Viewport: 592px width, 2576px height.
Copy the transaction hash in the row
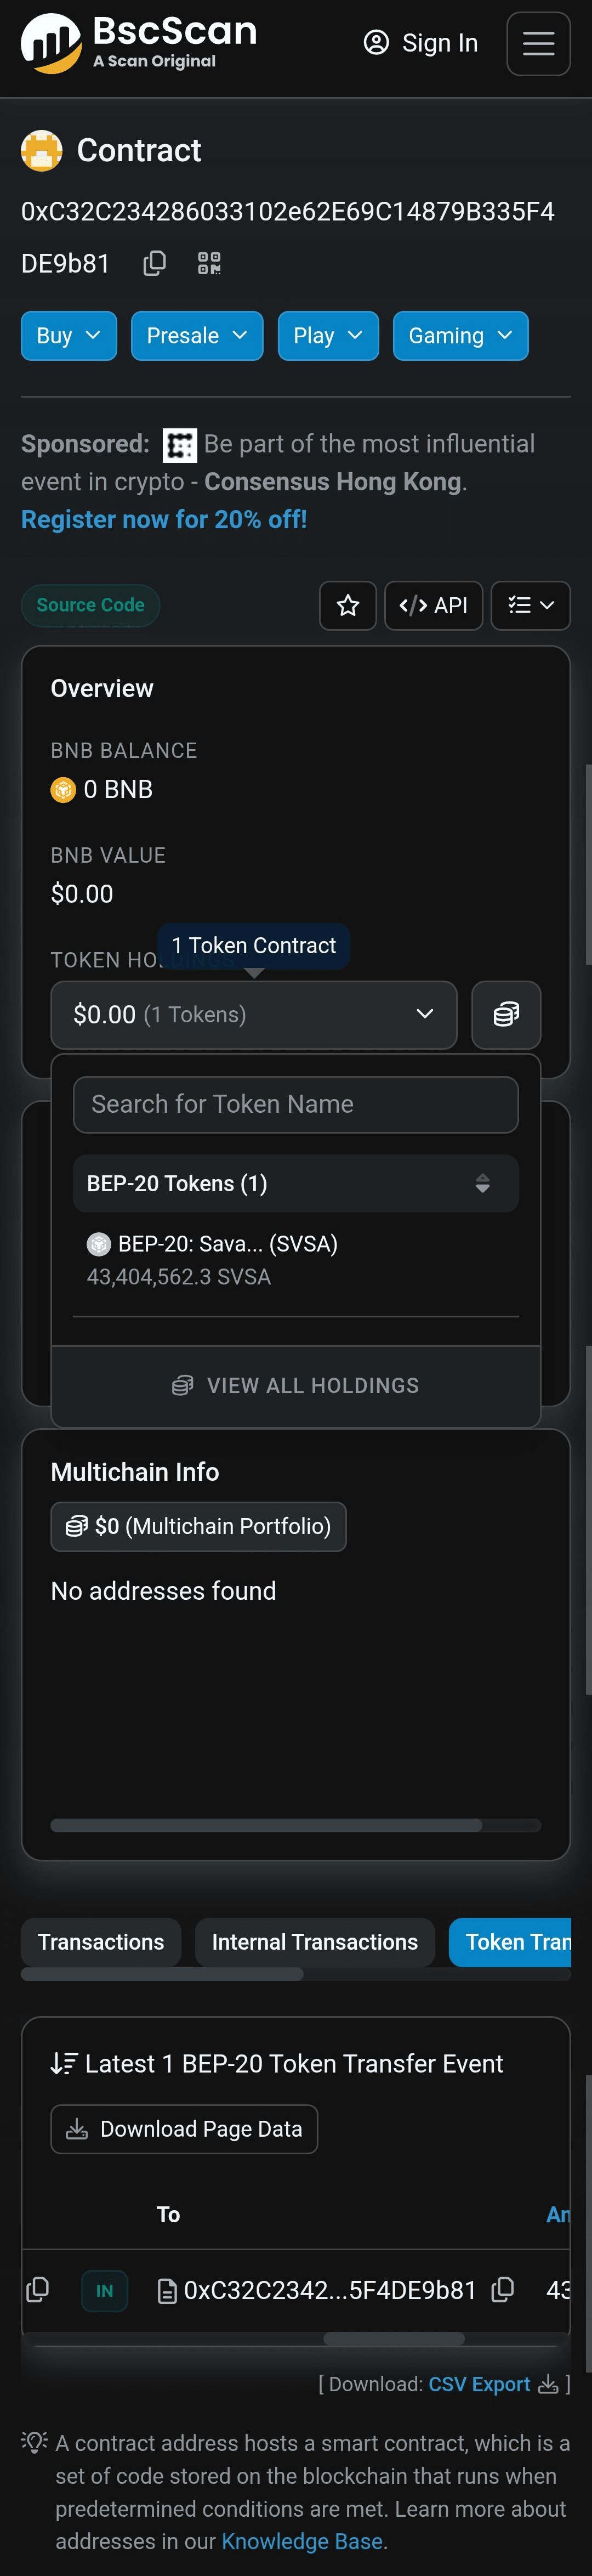pos(38,2290)
